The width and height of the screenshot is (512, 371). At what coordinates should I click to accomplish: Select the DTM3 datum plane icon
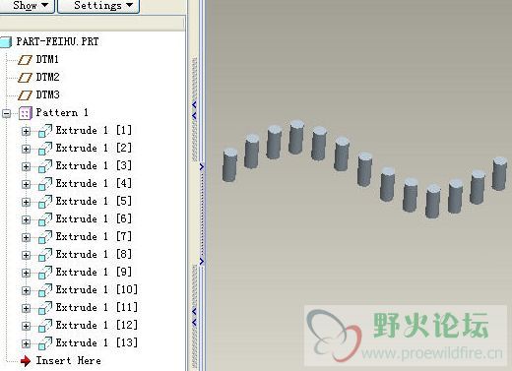pyautogui.click(x=25, y=95)
